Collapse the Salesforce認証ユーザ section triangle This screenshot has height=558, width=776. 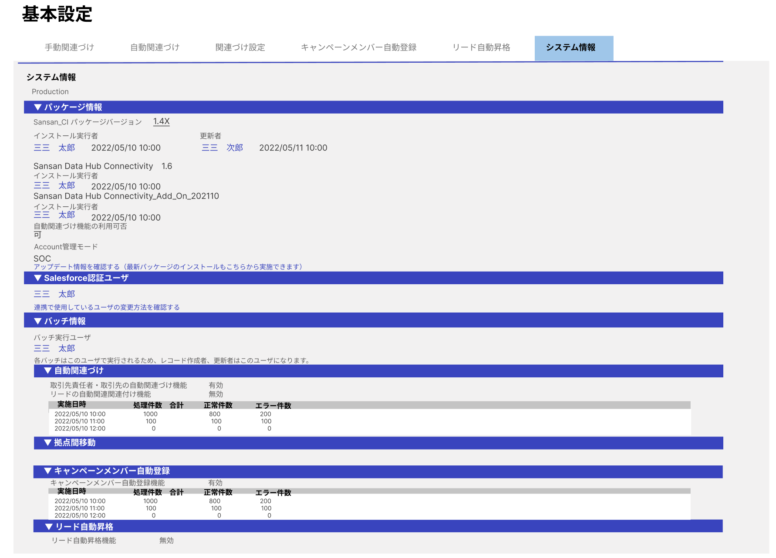(x=38, y=278)
